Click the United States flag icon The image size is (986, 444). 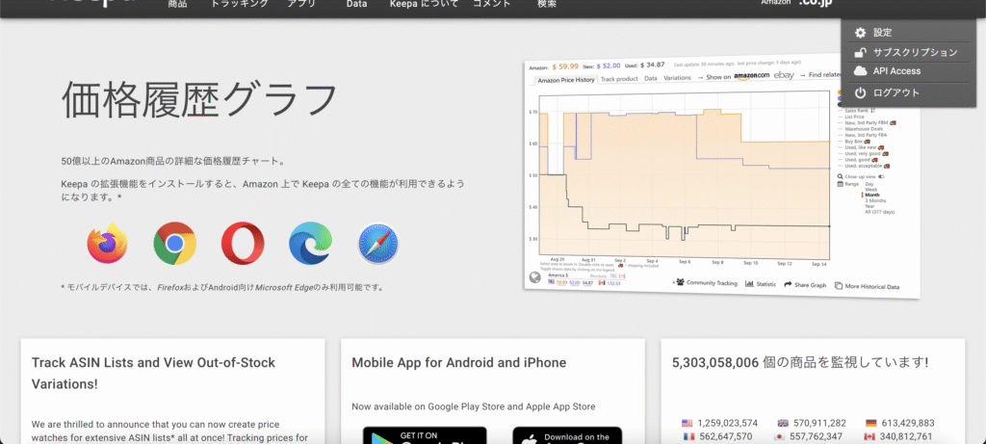point(687,423)
